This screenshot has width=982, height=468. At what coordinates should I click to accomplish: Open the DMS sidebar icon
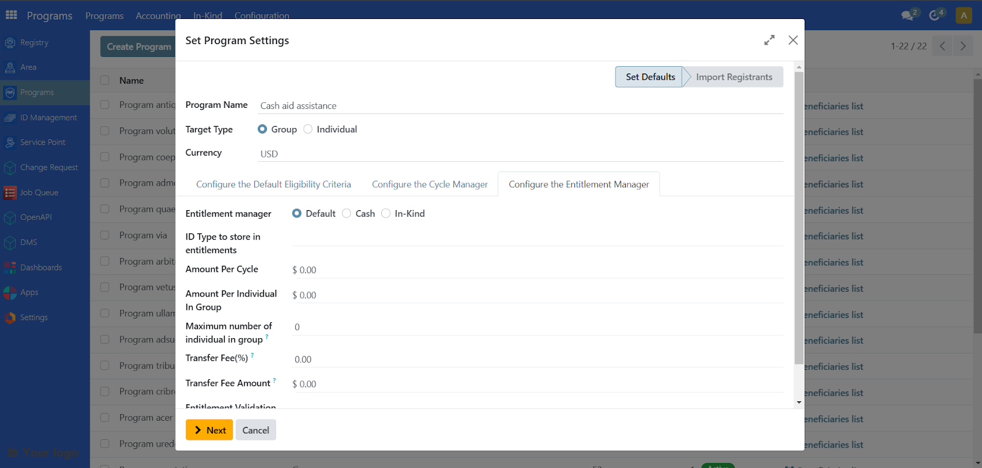tap(10, 243)
